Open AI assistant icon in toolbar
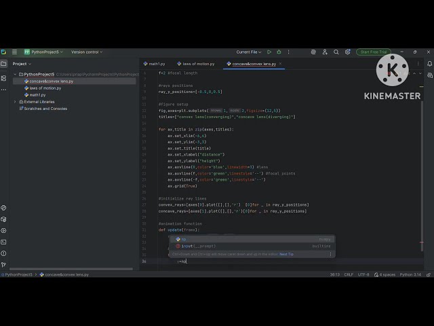Screen dimensions: 434x326 click(313, 52)
